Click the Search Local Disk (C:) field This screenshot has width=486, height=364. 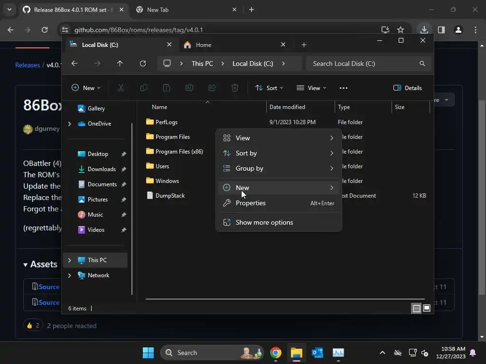tap(368, 64)
